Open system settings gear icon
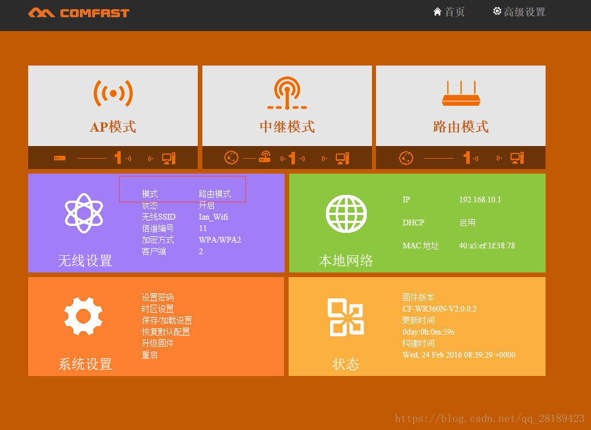Viewport: 591px width, 430px height. click(x=84, y=316)
